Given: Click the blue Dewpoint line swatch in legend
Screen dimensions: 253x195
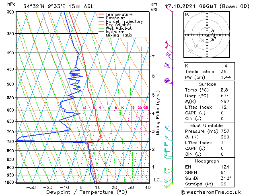Looking at the screenshot, I should [101, 18].
